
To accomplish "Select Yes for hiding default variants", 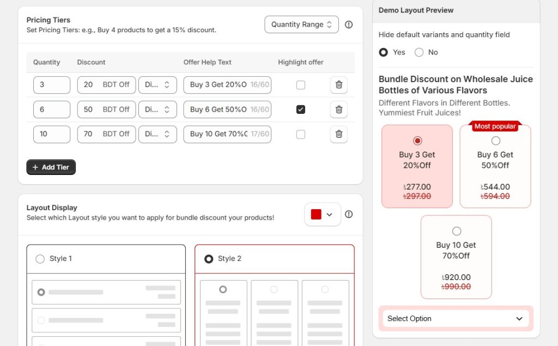I will click(384, 52).
